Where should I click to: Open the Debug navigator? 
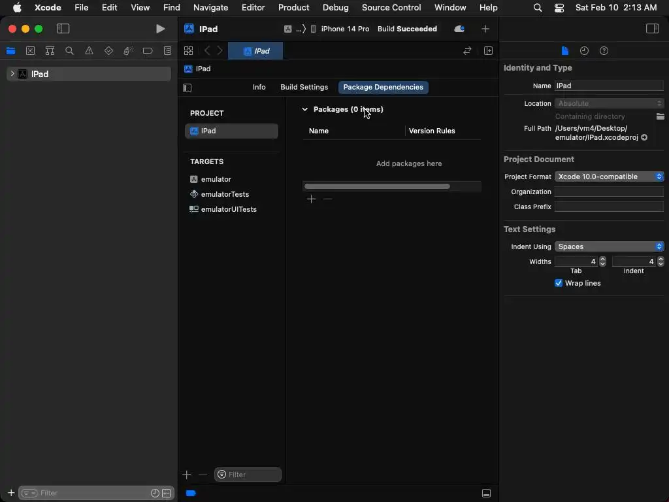(x=129, y=51)
